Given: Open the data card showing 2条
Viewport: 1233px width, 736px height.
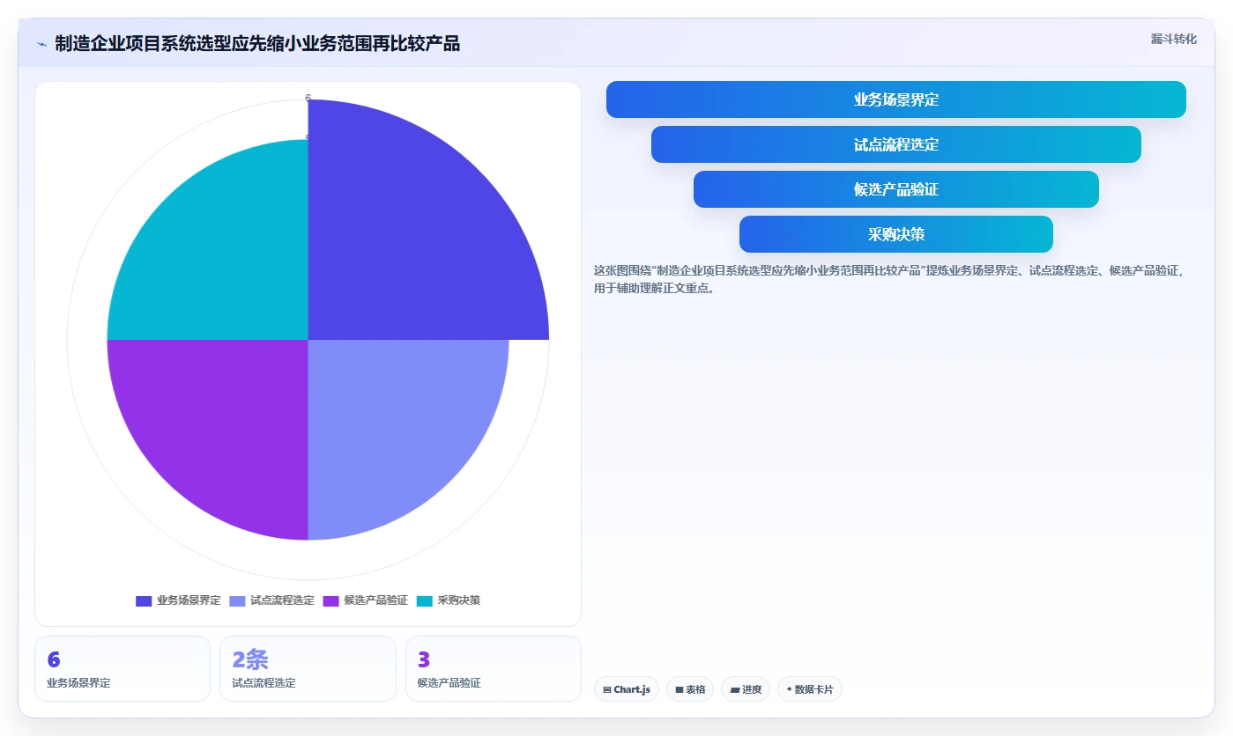Looking at the screenshot, I should point(308,668).
